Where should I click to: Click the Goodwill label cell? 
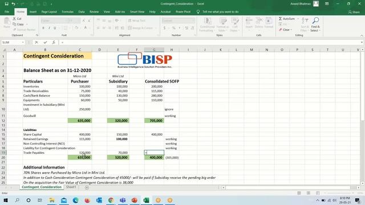point(45,116)
